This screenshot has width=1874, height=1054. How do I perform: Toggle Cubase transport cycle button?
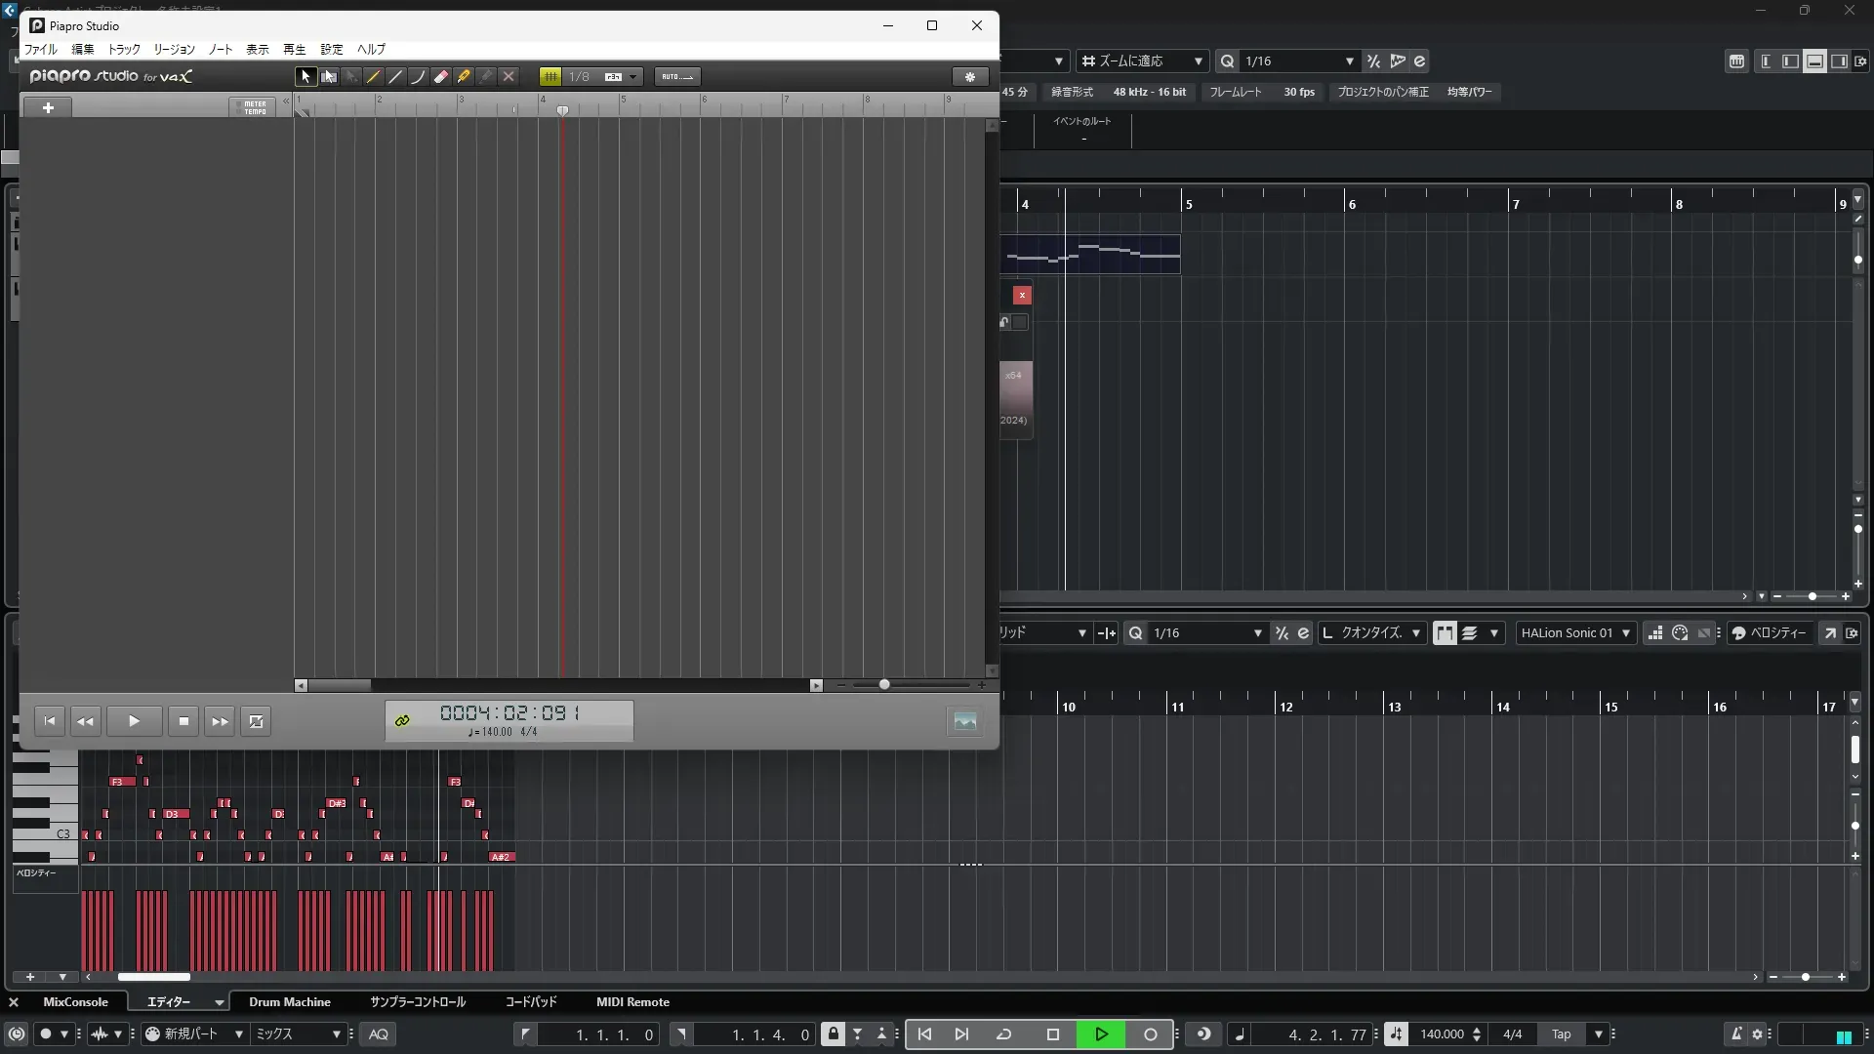[x=1003, y=1034]
